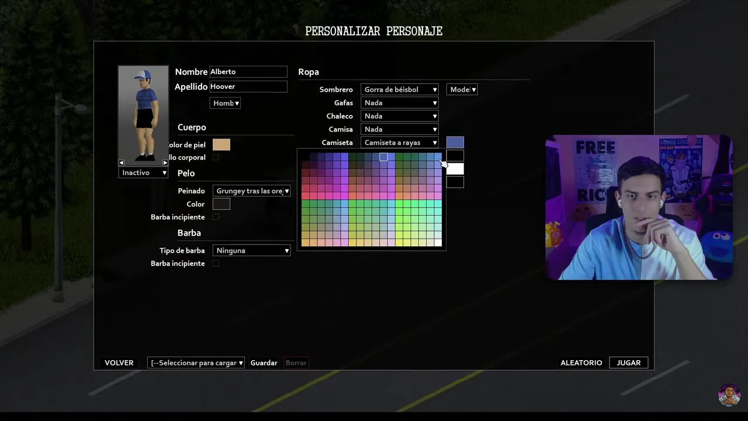Rotate character preview right with arrow

pos(165,163)
